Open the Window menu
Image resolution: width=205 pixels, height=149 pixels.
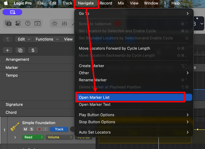coord(151,3)
